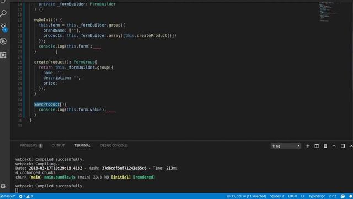This screenshot has height=199, width=353.
Task: Click the highlighted 'saveProduct' method name
Action: pyautogui.click(x=47, y=104)
